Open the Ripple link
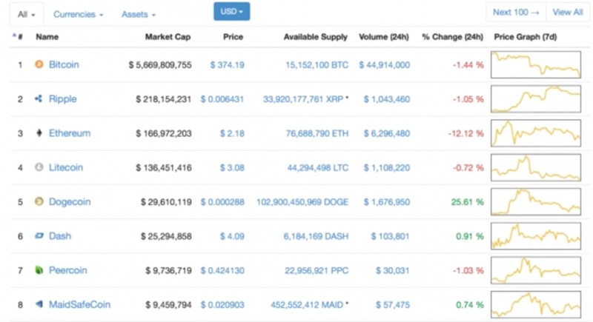This screenshot has height=322, width=593. coord(63,99)
